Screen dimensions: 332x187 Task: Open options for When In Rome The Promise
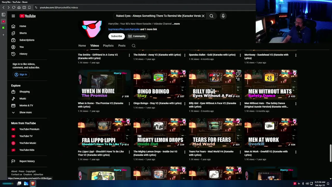129,104
